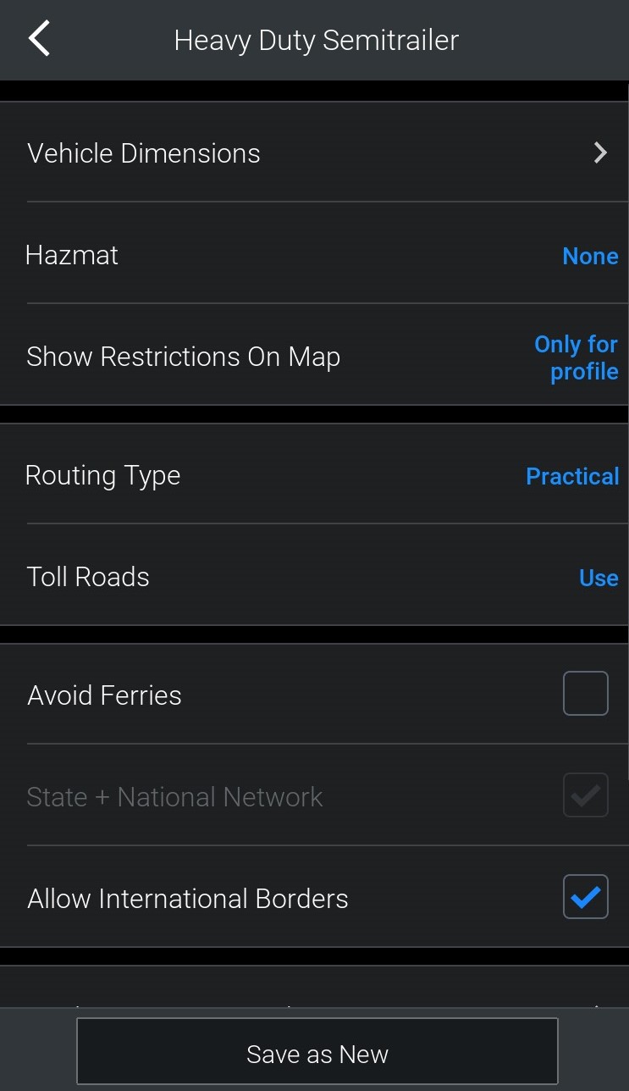This screenshot has width=629, height=1091.
Task: Uncheck the Allow International Borders checkbox
Action: [586, 897]
